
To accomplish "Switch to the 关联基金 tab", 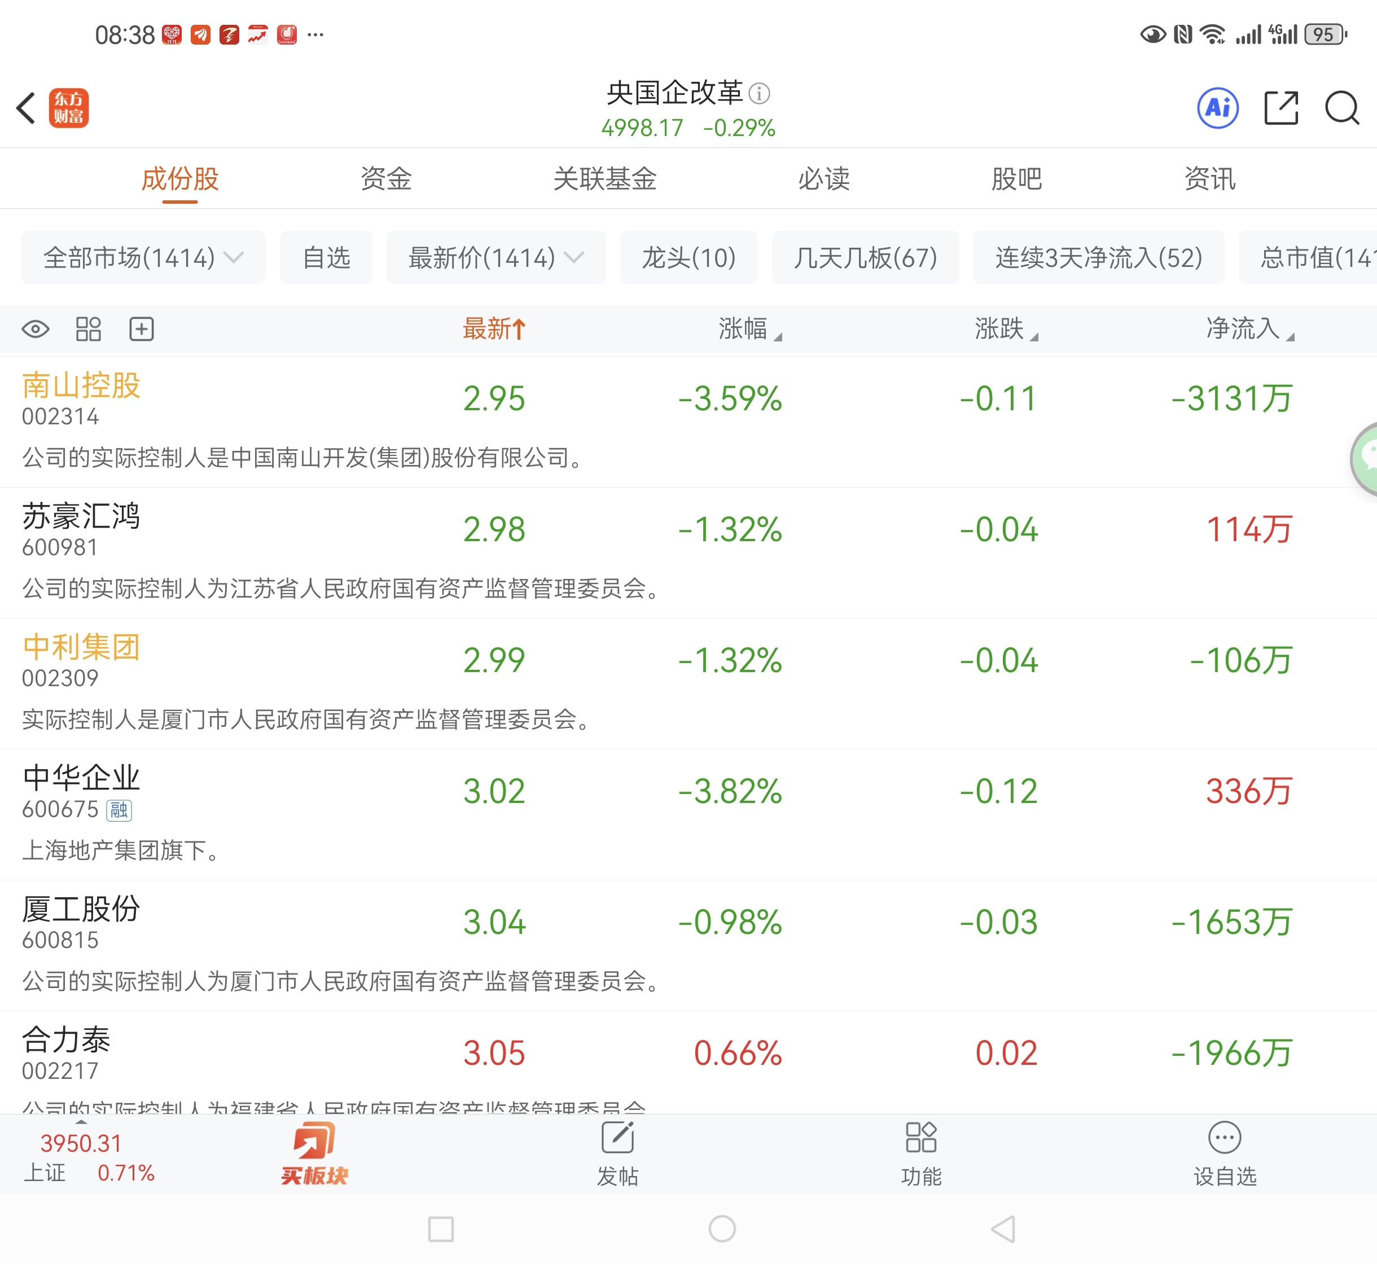I will (605, 179).
